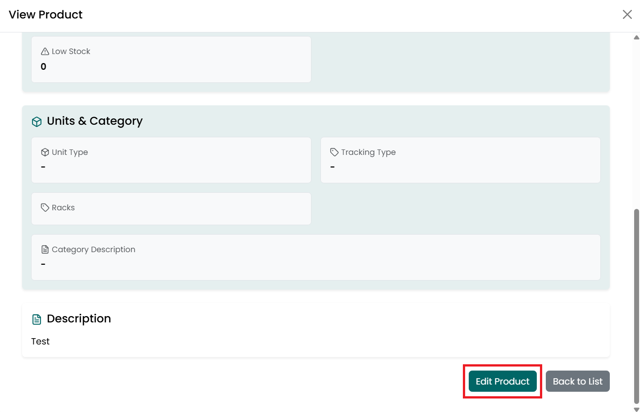Close the View Product dialog
640x412 pixels.
click(x=627, y=14)
